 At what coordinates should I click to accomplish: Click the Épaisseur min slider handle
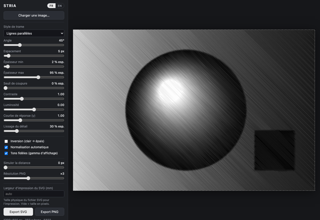[x=8, y=67]
